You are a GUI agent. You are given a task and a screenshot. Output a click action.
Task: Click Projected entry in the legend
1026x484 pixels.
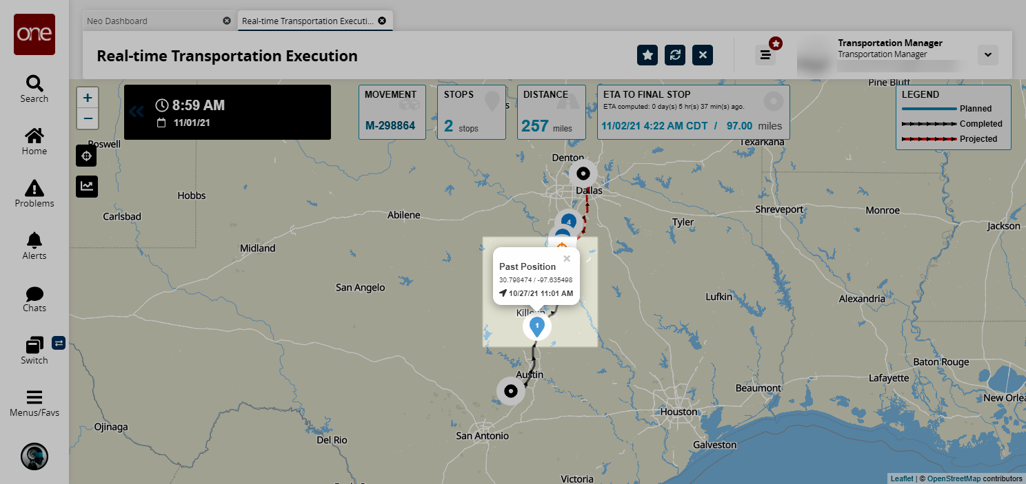pos(949,139)
